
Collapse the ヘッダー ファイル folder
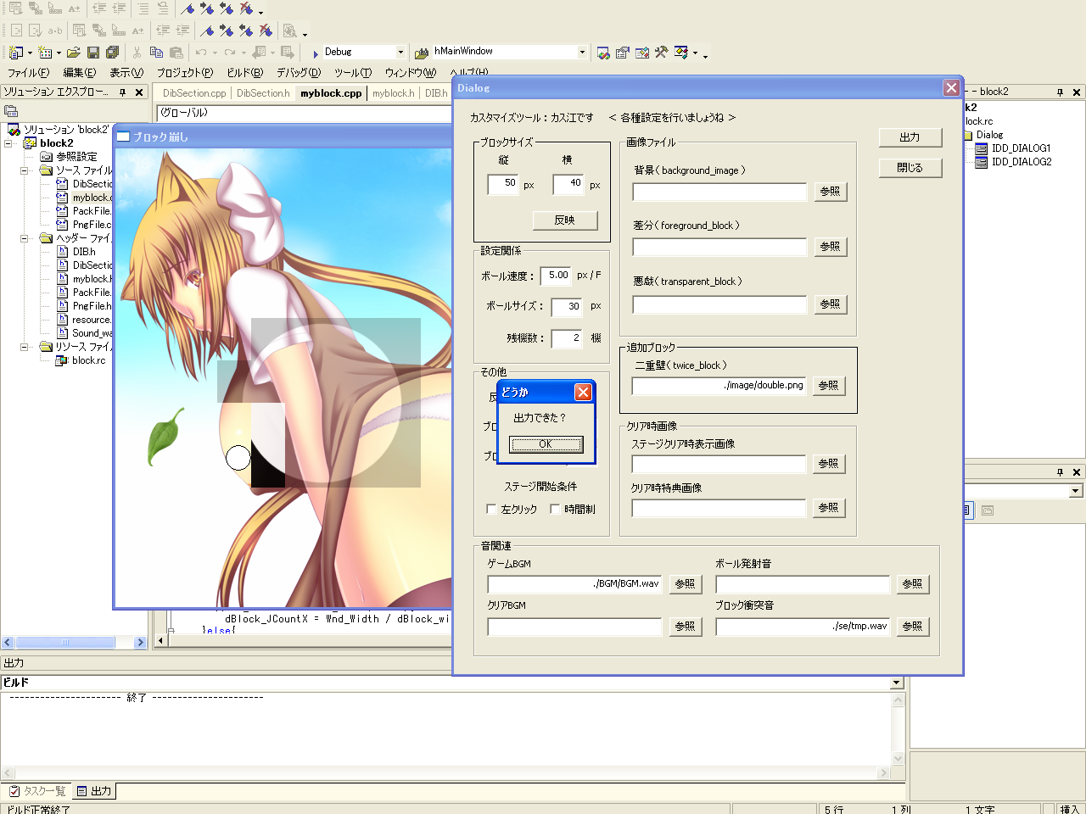coord(25,238)
